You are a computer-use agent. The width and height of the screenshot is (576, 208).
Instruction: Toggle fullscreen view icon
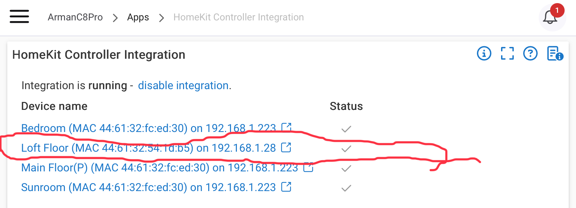[507, 54]
